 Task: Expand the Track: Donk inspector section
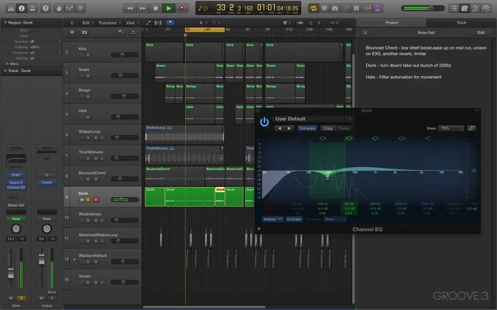tap(6, 71)
